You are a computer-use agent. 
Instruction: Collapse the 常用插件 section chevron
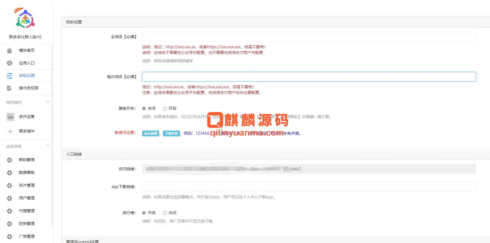coord(48,102)
